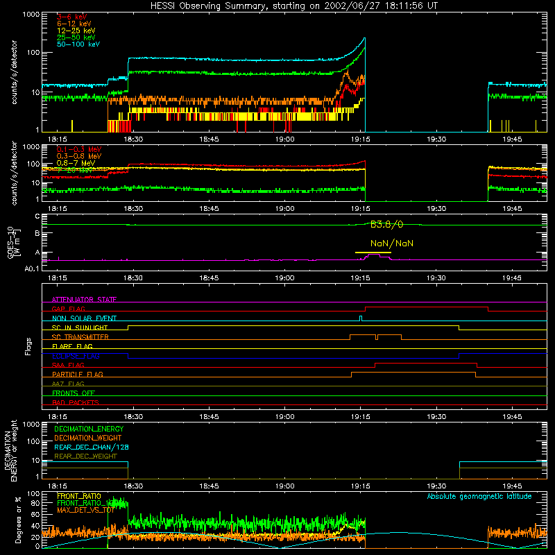Select the red 3-6 keV legend label
Viewport: 555px width, 555px height.
[x=72, y=17]
